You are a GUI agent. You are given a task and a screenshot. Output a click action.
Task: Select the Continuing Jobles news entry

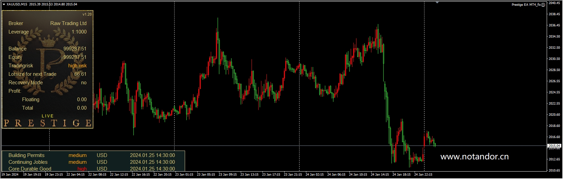click(28, 162)
